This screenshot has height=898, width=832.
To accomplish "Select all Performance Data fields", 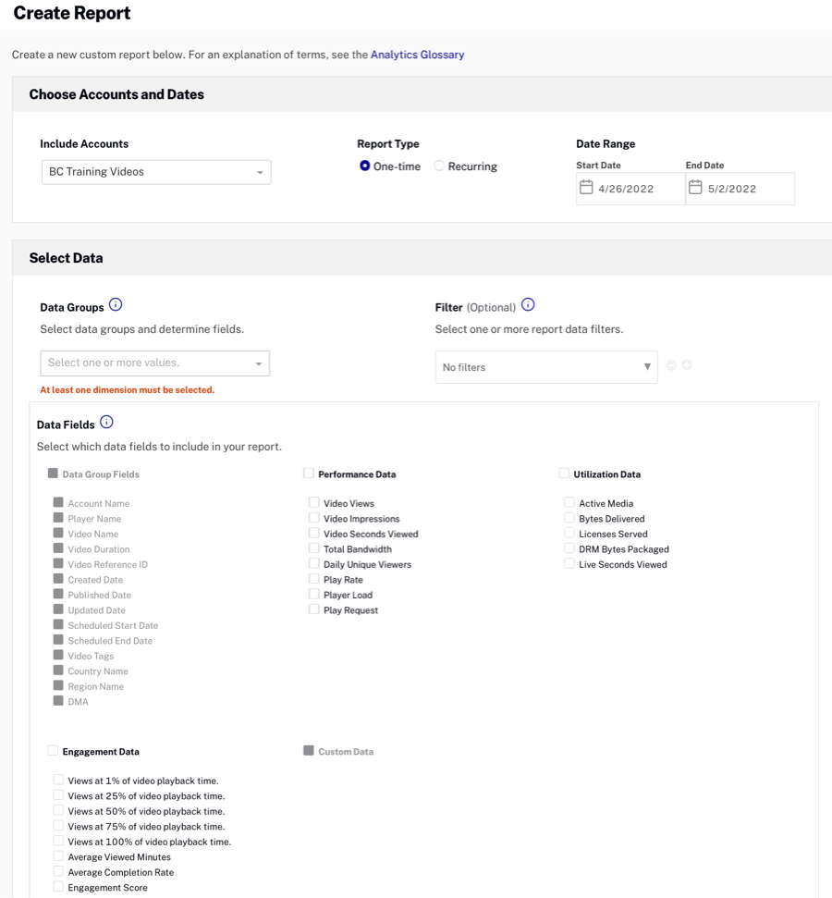I will coord(309,474).
